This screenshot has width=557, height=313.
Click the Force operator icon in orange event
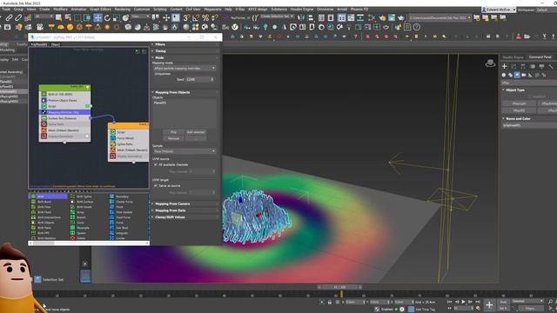pos(113,138)
